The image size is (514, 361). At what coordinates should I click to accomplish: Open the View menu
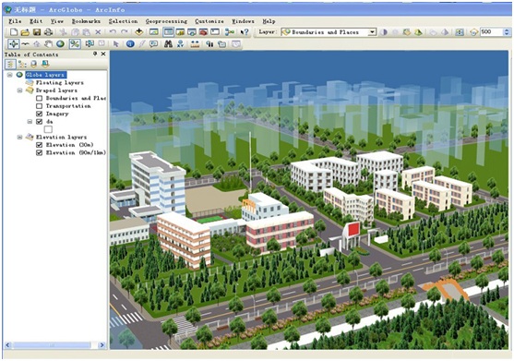[x=57, y=21]
